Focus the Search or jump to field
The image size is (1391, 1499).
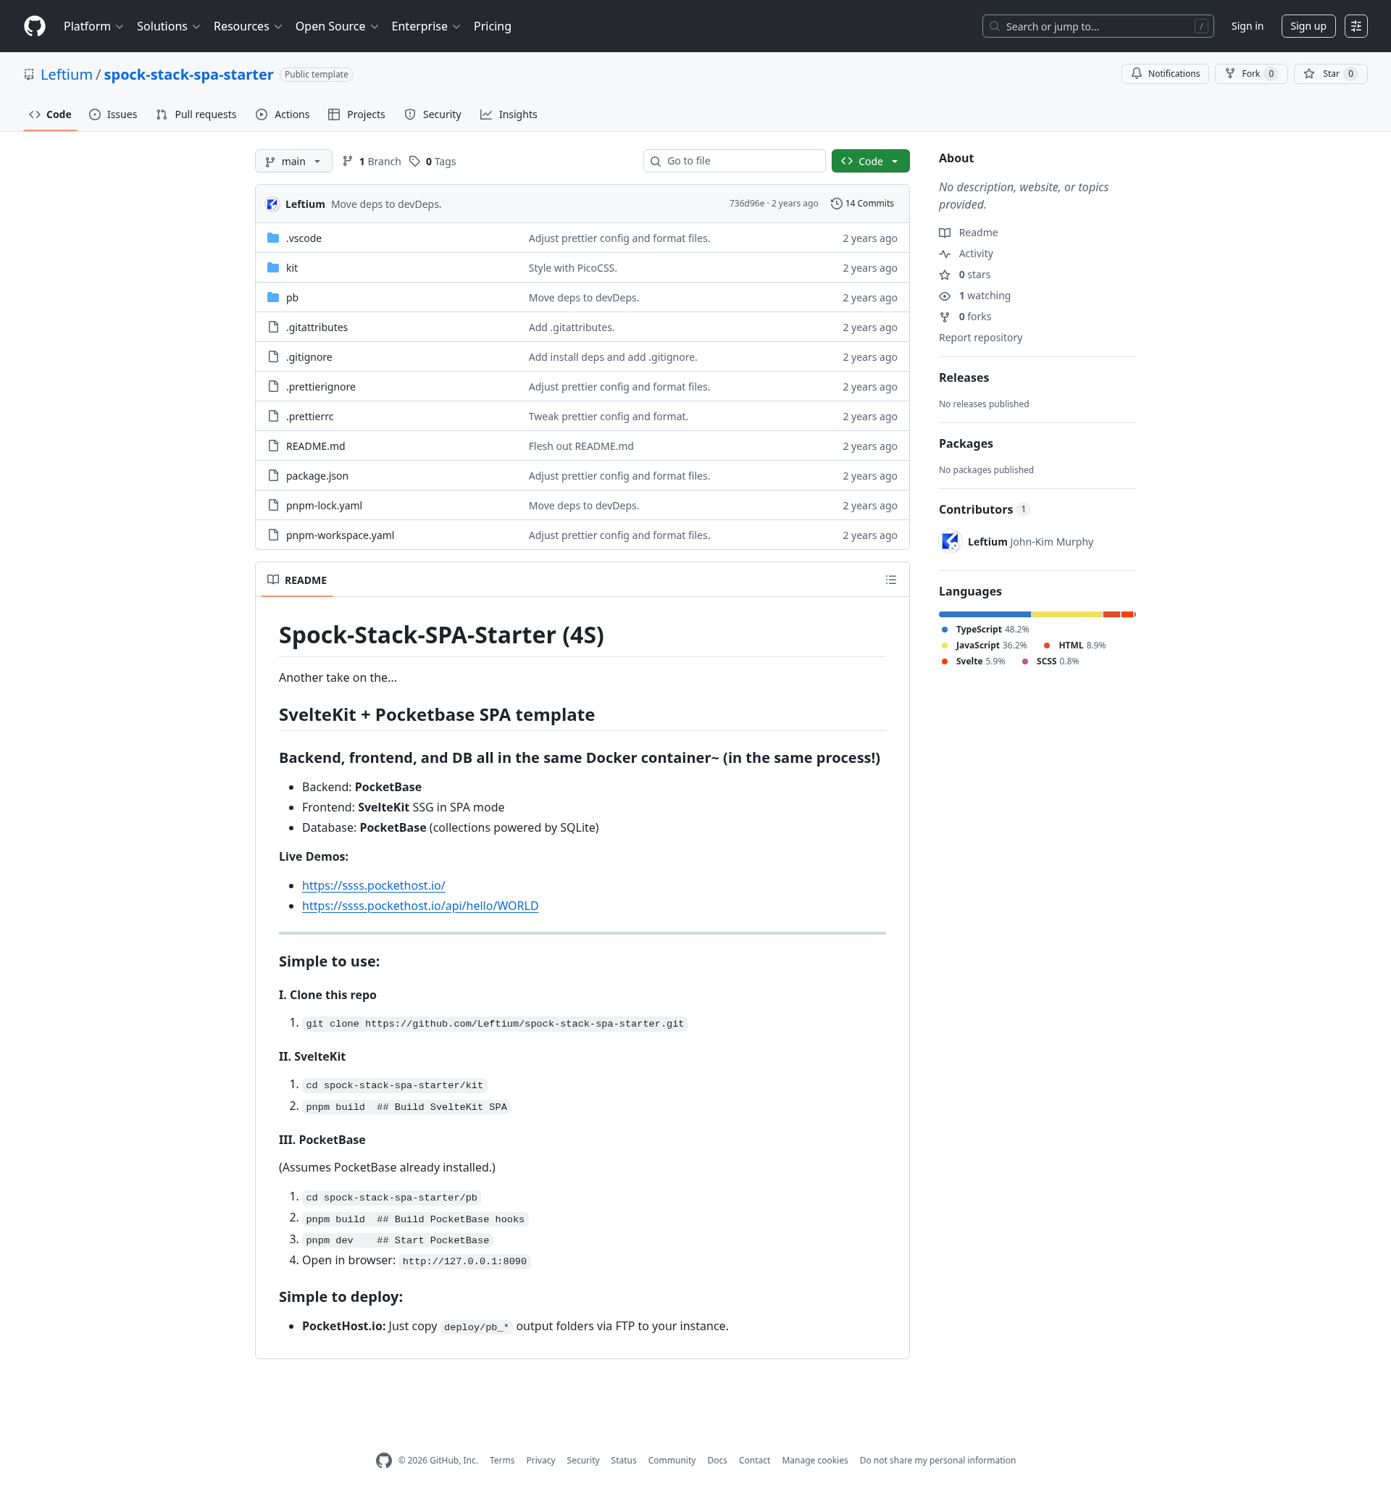coord(1098,26)
